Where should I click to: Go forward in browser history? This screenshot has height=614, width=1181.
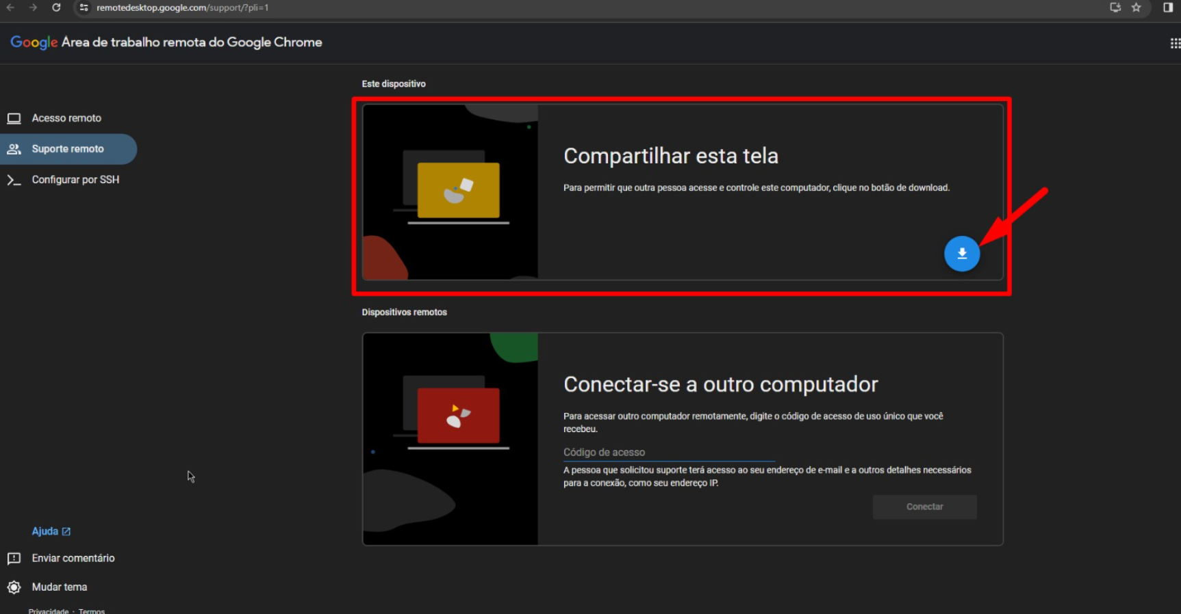(x=33, y=8)
